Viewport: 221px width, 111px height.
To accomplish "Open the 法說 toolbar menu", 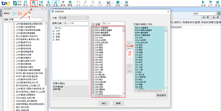I will (109, 3).
